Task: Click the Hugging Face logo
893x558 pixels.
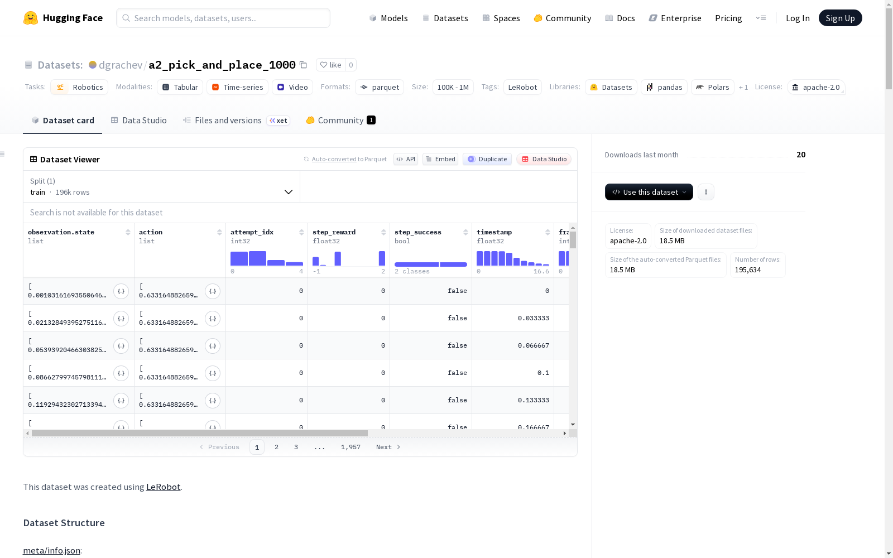Action: pyautogui.click(x=63, y=18)
